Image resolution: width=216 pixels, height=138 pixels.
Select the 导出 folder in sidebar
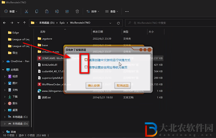click(x=13, y=53)
